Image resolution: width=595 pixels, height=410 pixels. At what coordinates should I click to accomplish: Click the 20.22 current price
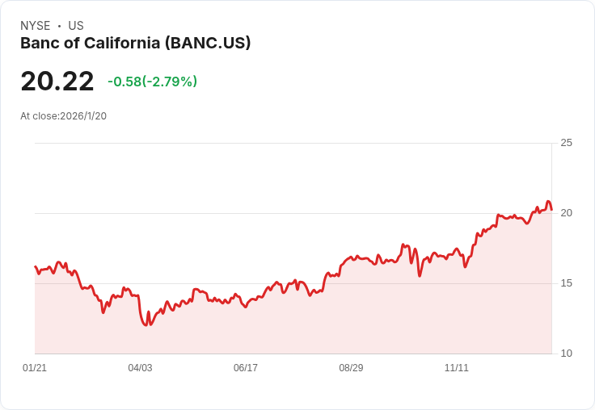pos(57,81)
